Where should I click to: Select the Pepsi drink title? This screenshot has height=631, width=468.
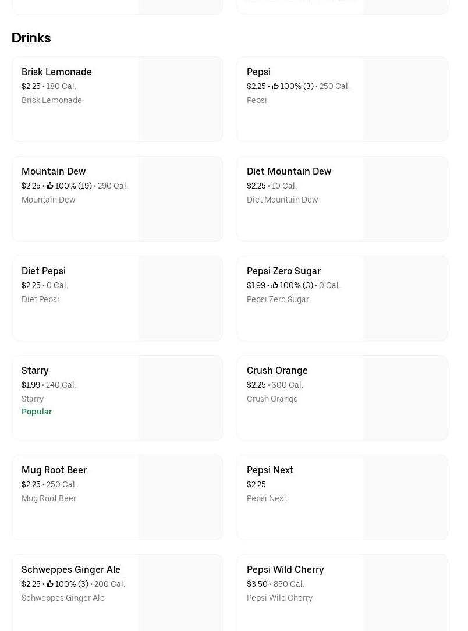pos(258,72)
